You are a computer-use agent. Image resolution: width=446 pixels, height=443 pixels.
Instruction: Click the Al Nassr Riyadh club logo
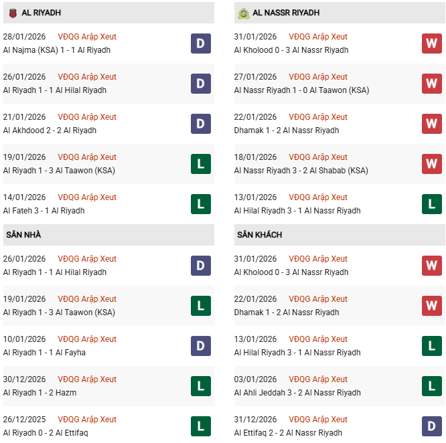pyautogui.click(x=243, y=13)
